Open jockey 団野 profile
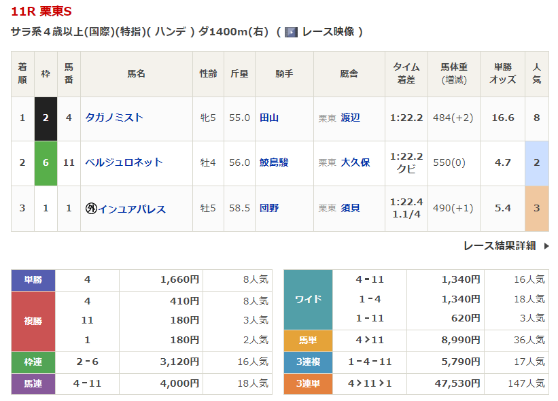Screen dimensions: 558x401 pyautogui.click(x=269, y=208)
